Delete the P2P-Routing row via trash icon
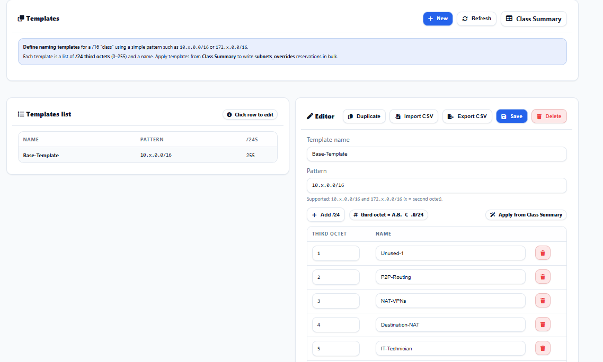 click(x=543, y=277)
